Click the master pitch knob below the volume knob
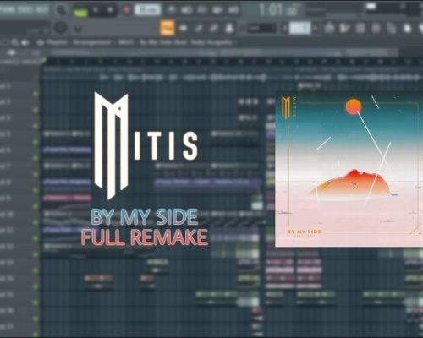The height and width of the screenshot is (338, 423). click(61, 28)
